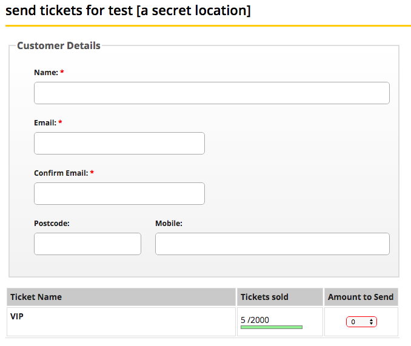Viewport: 411px width, 346px height.
Task: Click the stepper arrows on VIP amount selector
Action: [371, 322]
